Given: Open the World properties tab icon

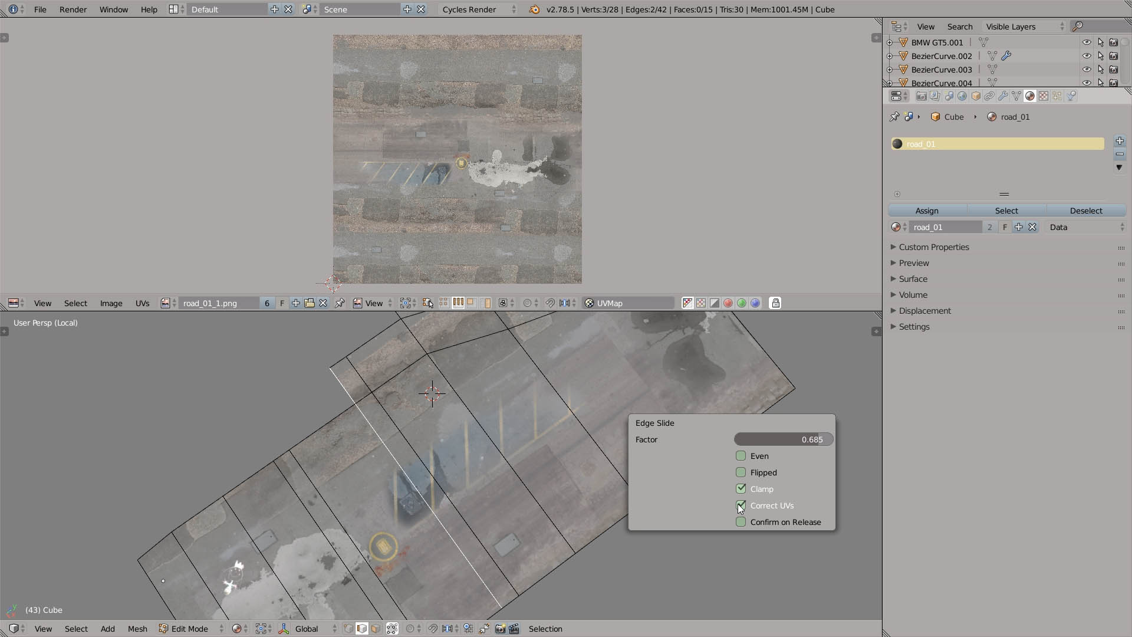Looking at the screenshot, I should point(962,96).
